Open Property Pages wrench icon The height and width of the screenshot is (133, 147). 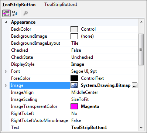25,13
